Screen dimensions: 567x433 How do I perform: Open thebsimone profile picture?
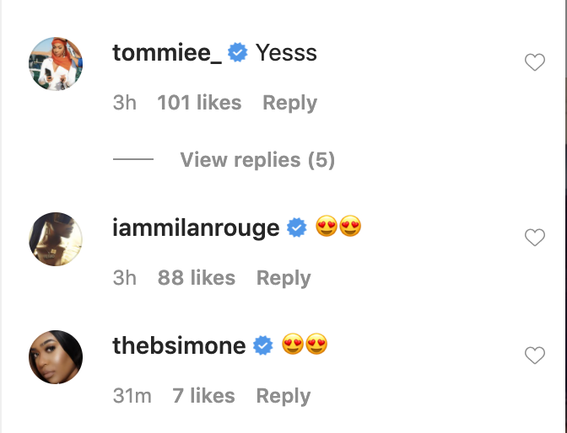(56, 357)
